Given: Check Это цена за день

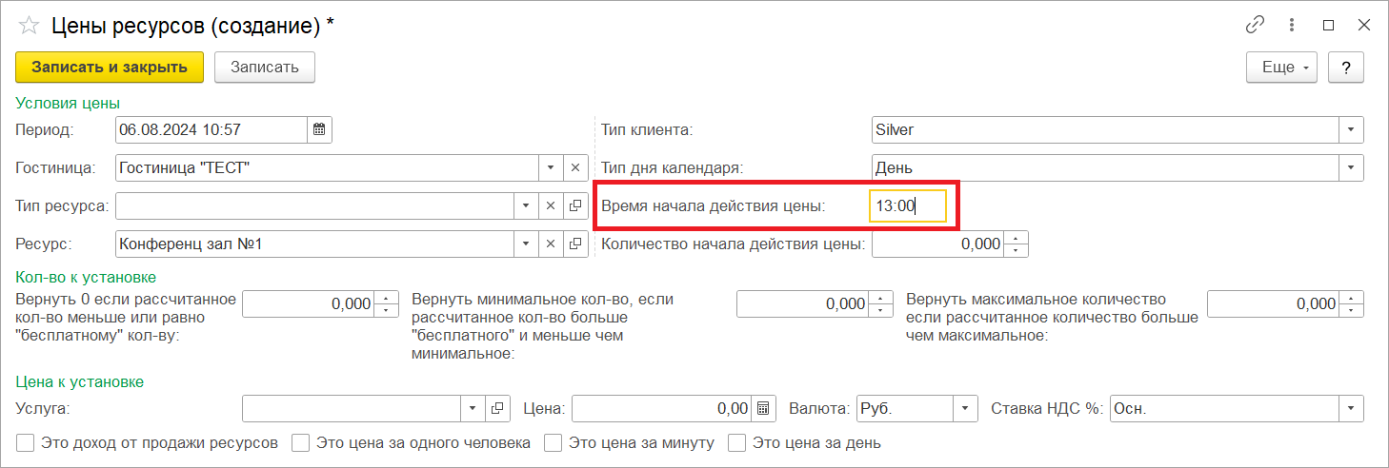Looking at the screenshot, I should tap(736, 442).
